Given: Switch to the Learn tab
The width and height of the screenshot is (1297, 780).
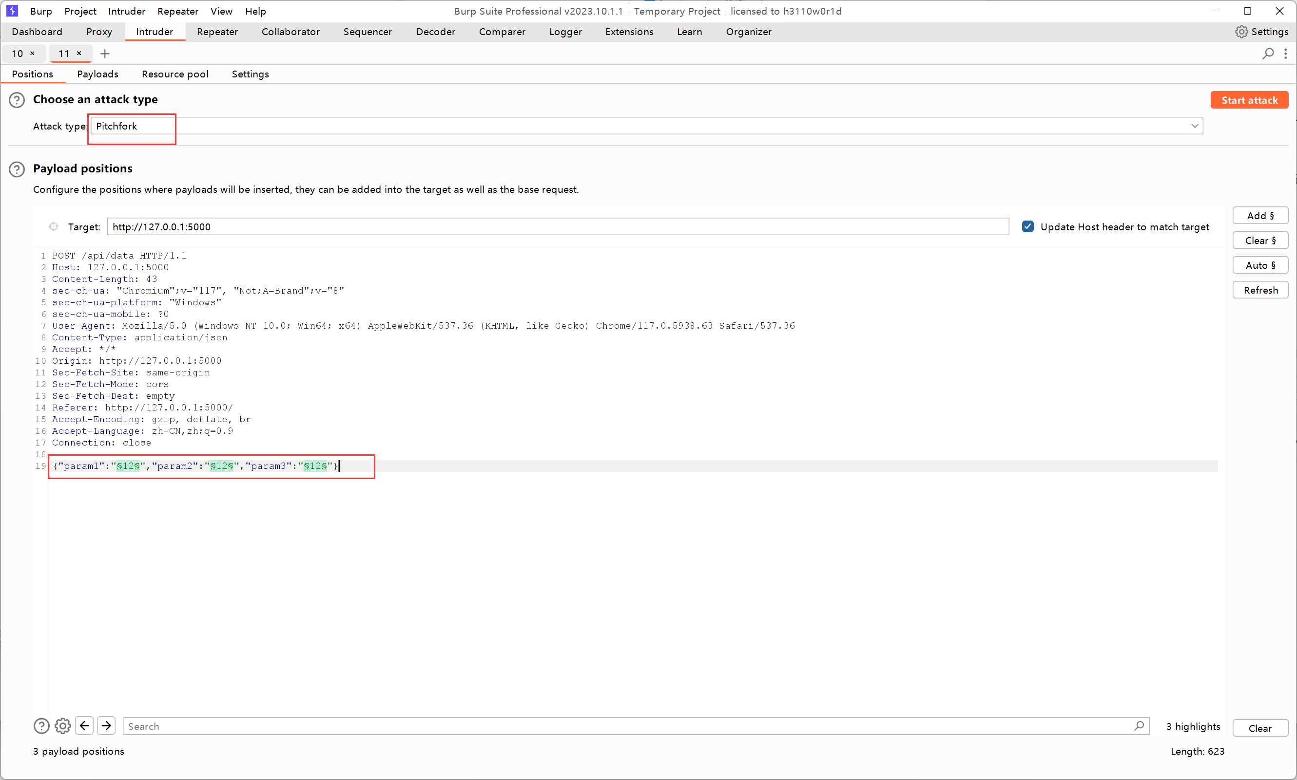Looking at the screenshot, I should click(x=690, y=32).
